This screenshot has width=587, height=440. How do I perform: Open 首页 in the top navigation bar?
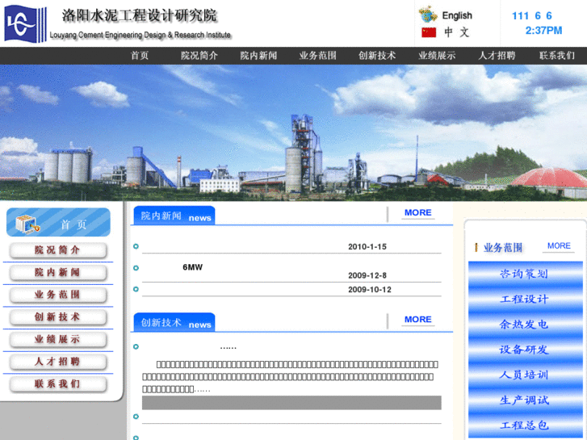[x=140, y=56]
